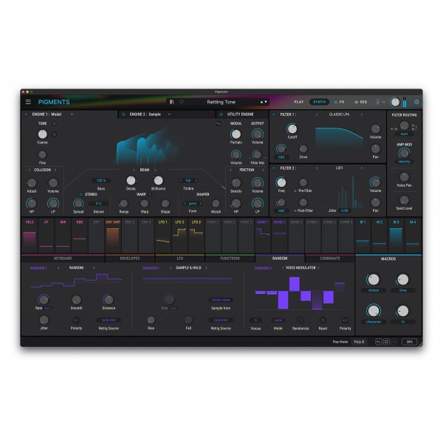This screenshot has width=443, height=443.
Task: Select the LFO 2 modulation source
Action: [x=179, y=236]
